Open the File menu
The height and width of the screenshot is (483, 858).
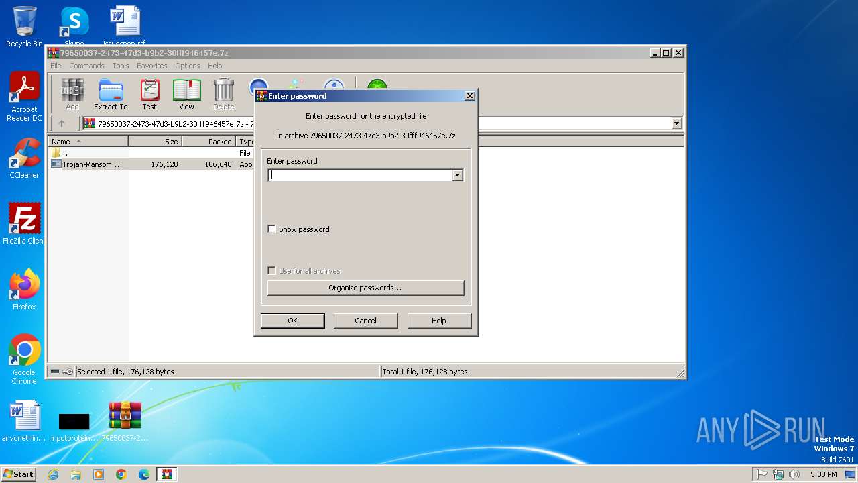[x=56, y=66]
